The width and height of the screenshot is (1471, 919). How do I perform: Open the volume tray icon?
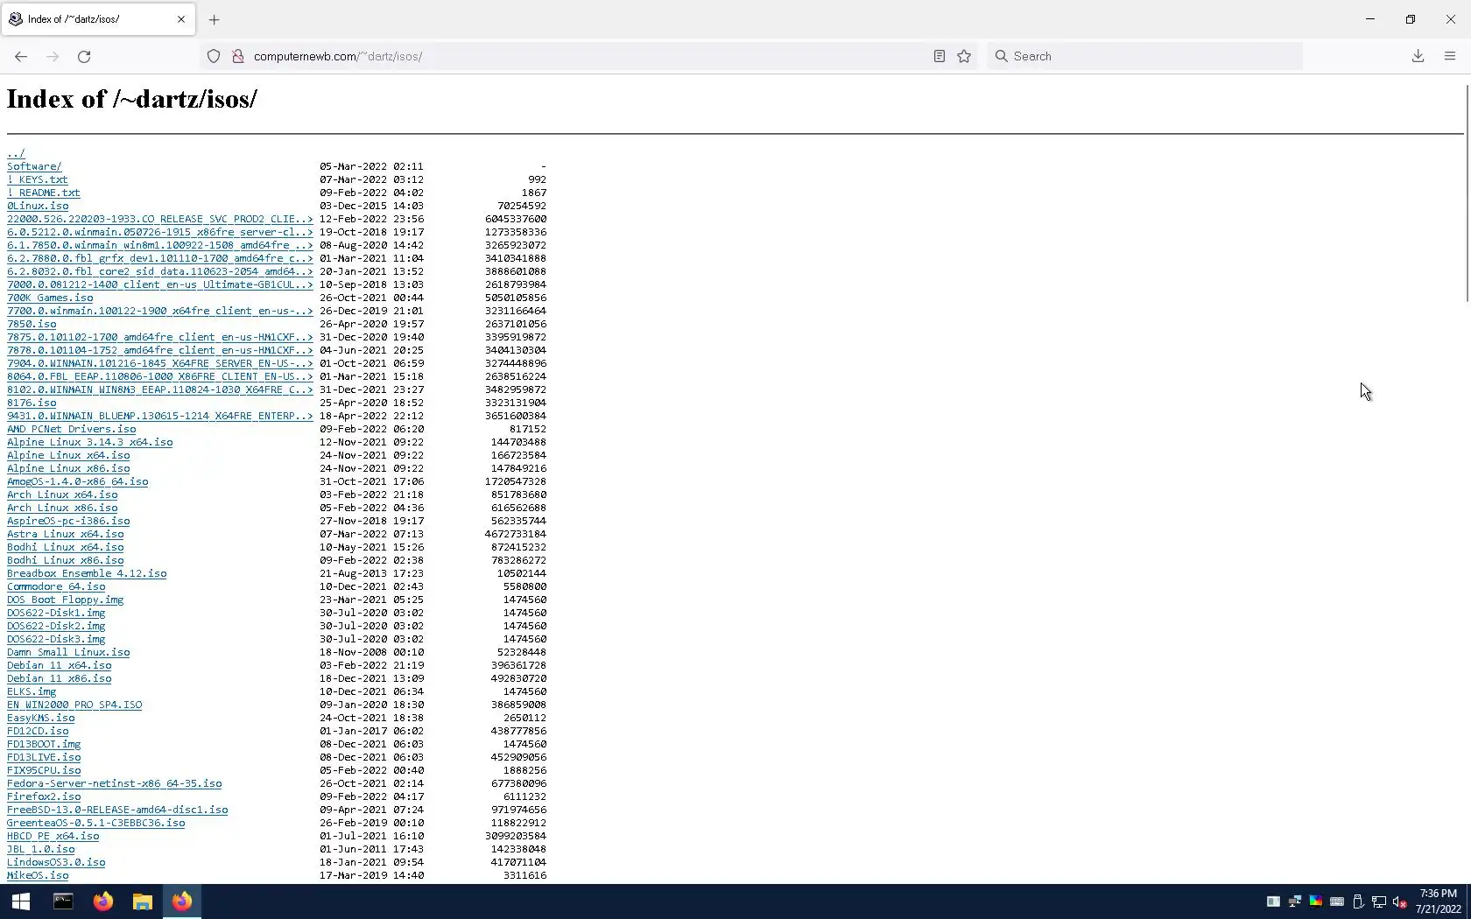point(1399,902)
